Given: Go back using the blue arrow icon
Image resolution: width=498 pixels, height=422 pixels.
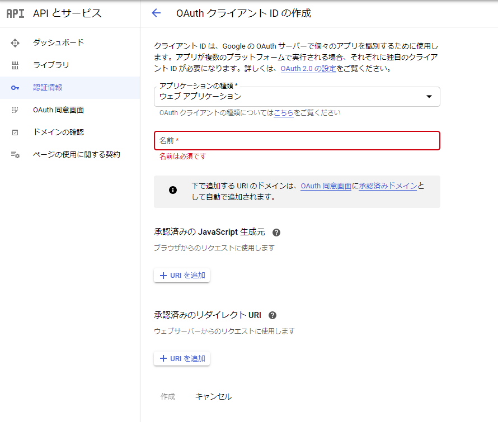Looking at the screenshot, I should click(156, 13).
